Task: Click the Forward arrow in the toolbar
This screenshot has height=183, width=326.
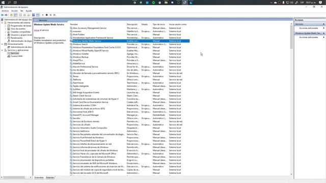Action: pos(6,15)
